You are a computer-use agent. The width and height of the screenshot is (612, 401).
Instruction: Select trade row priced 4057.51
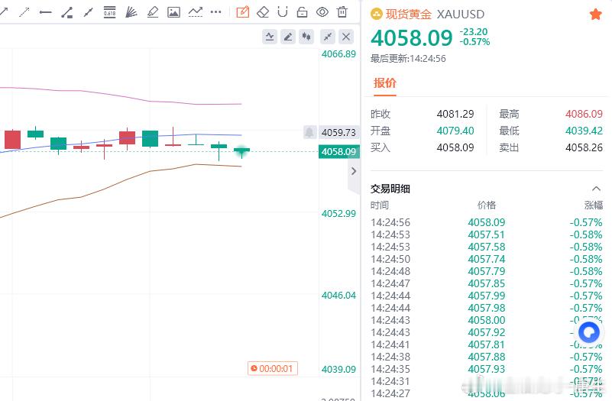[x=487, y=234]
